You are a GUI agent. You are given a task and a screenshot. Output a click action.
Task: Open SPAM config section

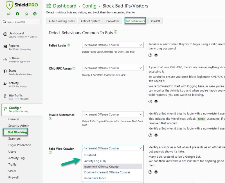pyautogui.click(x=12, y=171)
